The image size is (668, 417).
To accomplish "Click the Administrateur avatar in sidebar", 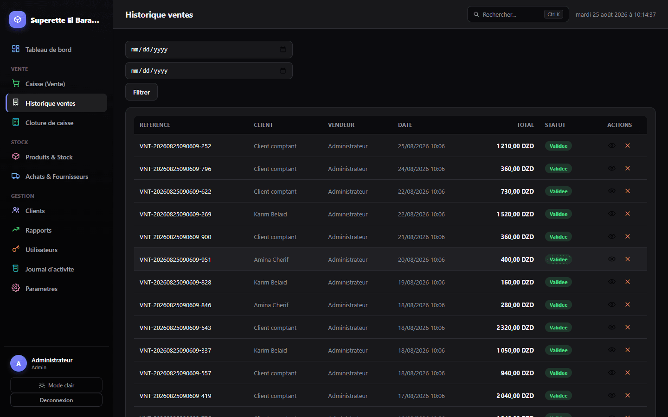I will pos(19,364).
